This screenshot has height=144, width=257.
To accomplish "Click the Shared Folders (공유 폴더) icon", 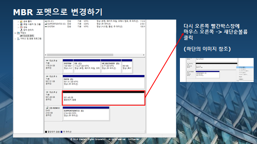I will (21, 21).
